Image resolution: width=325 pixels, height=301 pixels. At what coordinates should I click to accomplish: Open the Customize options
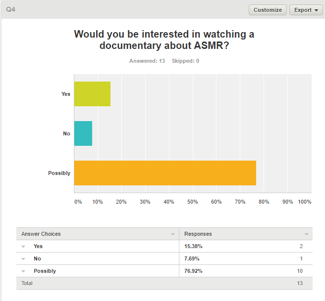[268, 10]
